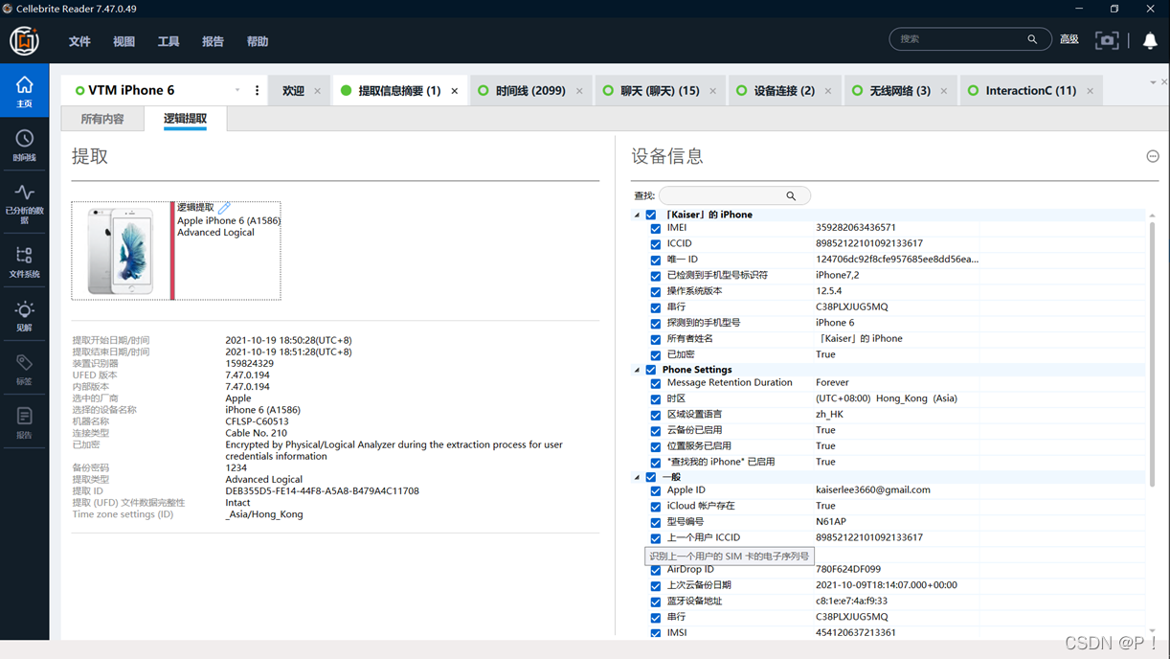Viewport: 1170px width, 659px height.
Task: Click the magnifier icon in the 查找 field
Action: point(791,195)
